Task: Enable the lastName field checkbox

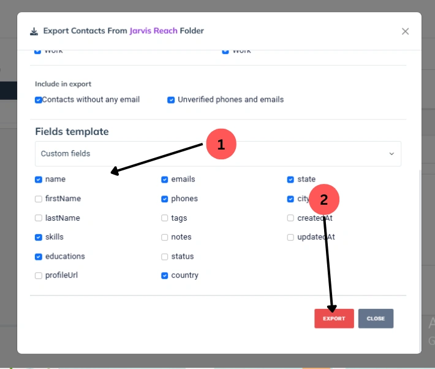Action: [39, 218]
